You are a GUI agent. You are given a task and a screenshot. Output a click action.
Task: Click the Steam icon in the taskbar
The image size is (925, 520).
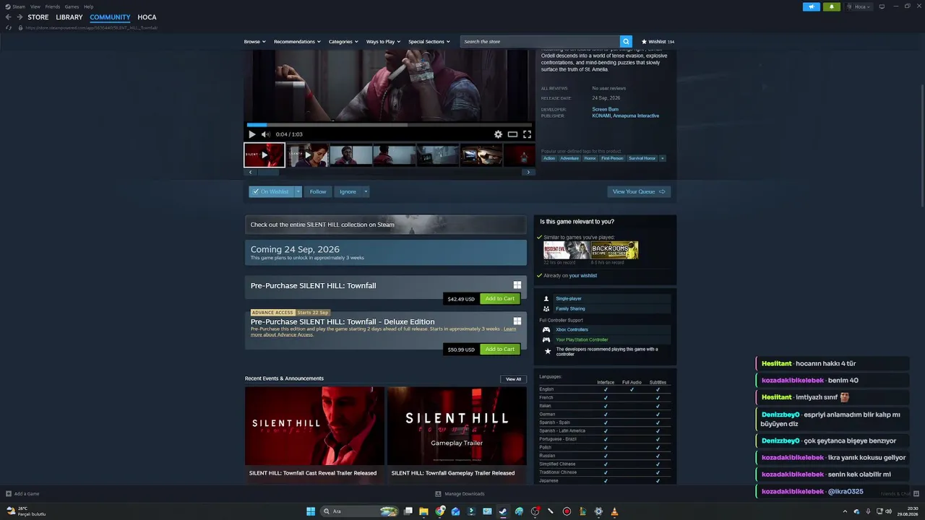pyautogui.click(x=503, y=511)
